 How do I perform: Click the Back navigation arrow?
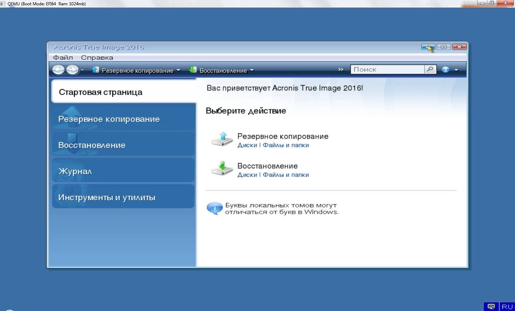(x=58, y=70)
